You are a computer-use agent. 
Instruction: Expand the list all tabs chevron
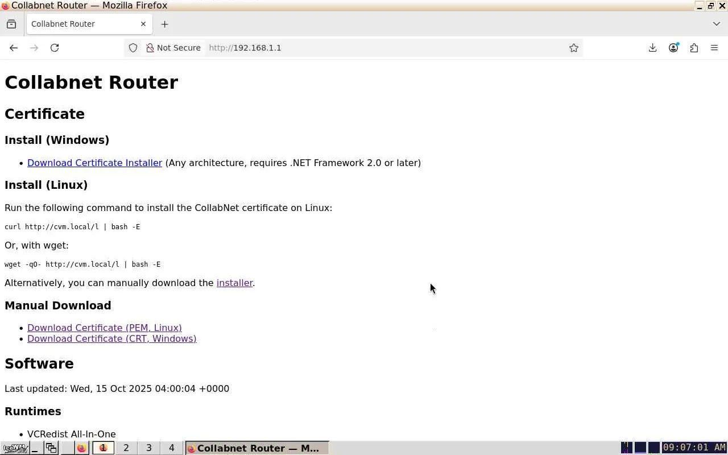click(716, 24)
